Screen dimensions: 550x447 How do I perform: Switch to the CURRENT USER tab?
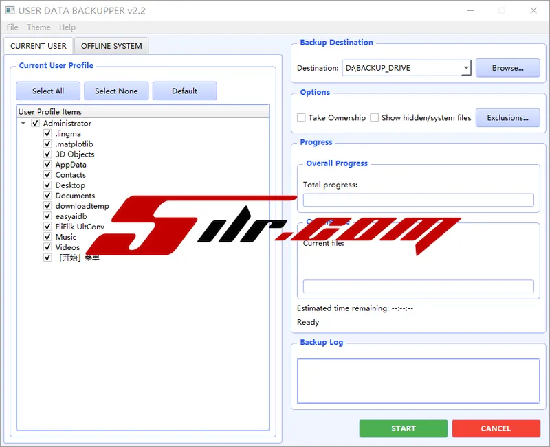click(38, 46)
